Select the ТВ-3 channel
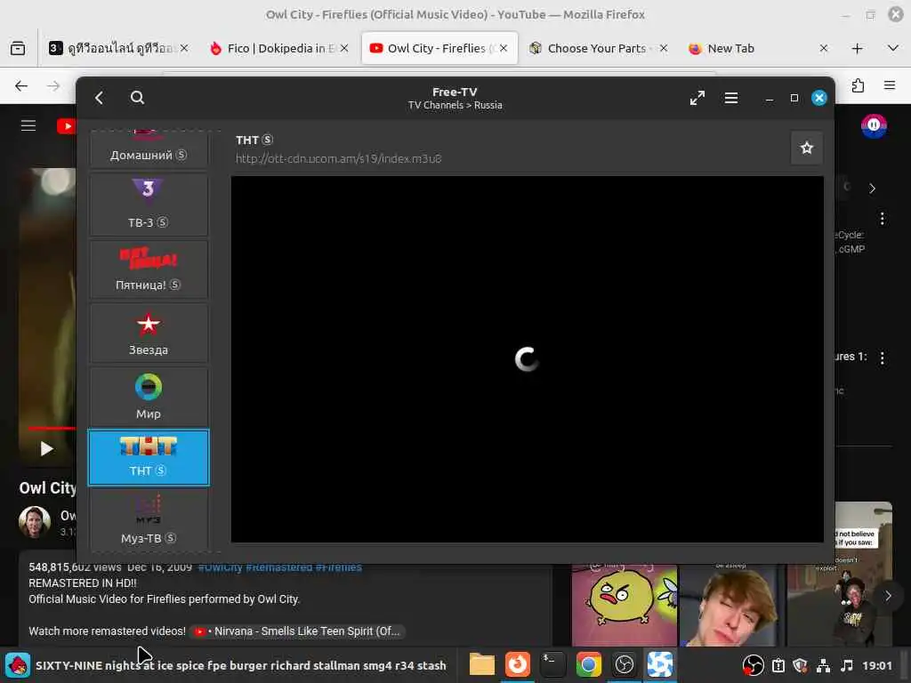 click(149, 205)
